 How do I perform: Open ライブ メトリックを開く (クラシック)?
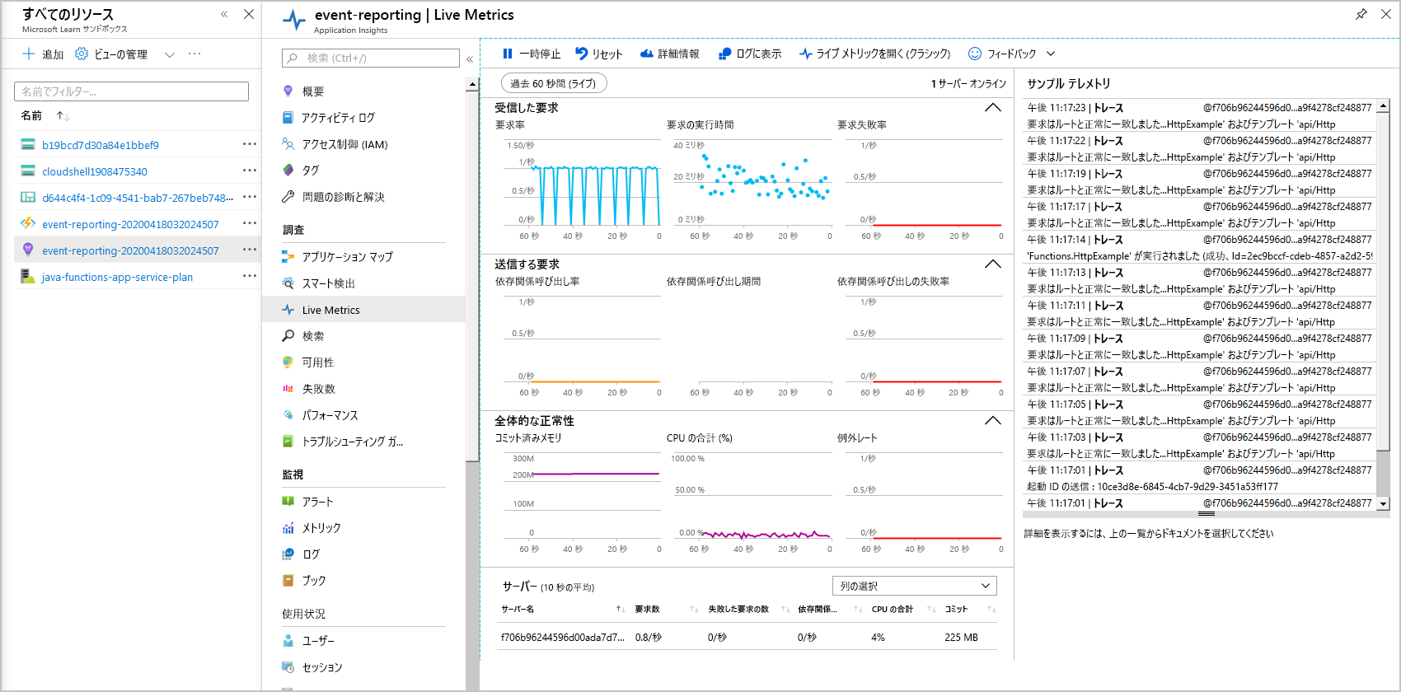(x=874, y=54)
